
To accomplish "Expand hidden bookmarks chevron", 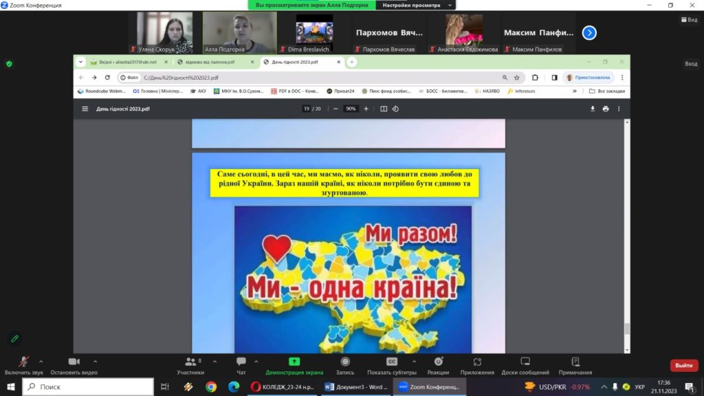I will tap(574, 91).
